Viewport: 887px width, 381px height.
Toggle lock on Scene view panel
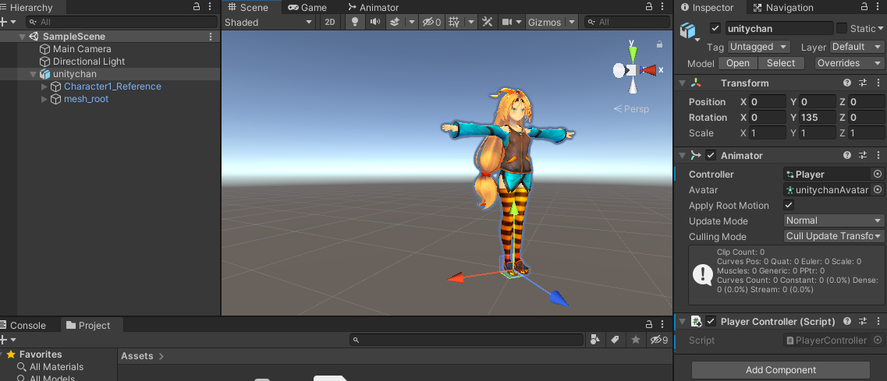pos(649,7)
